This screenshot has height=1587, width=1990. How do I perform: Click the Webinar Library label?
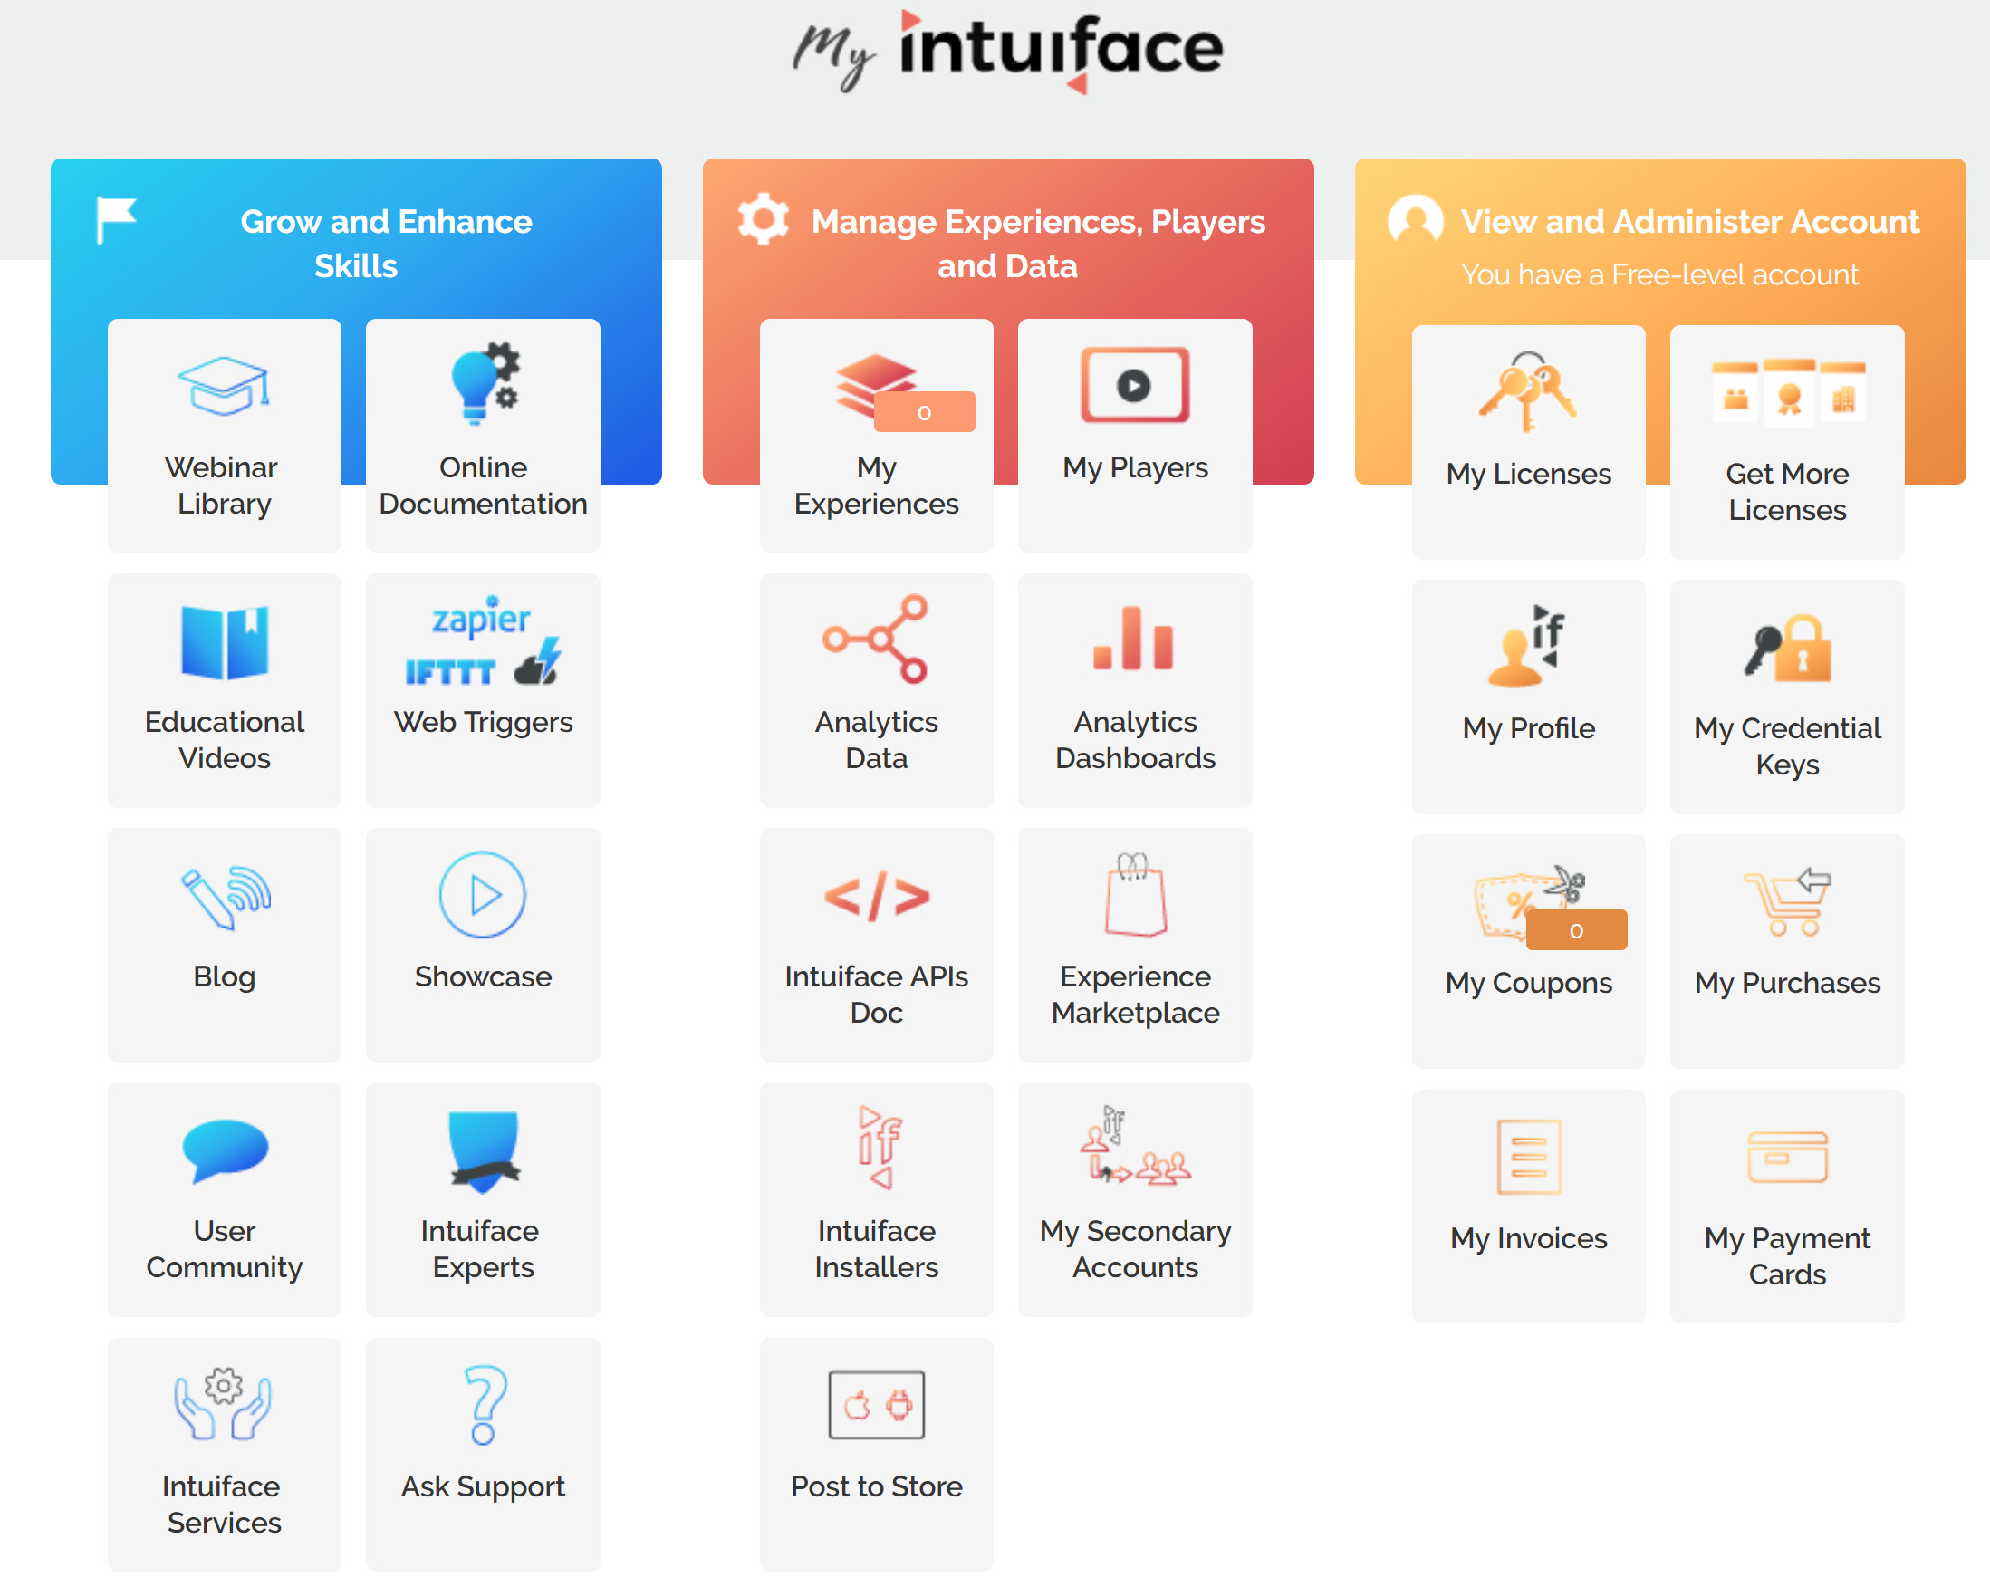[224, 485]
